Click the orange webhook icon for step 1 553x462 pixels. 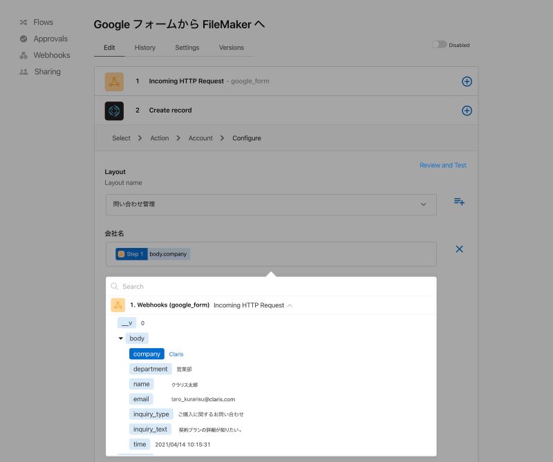[114, 81]
